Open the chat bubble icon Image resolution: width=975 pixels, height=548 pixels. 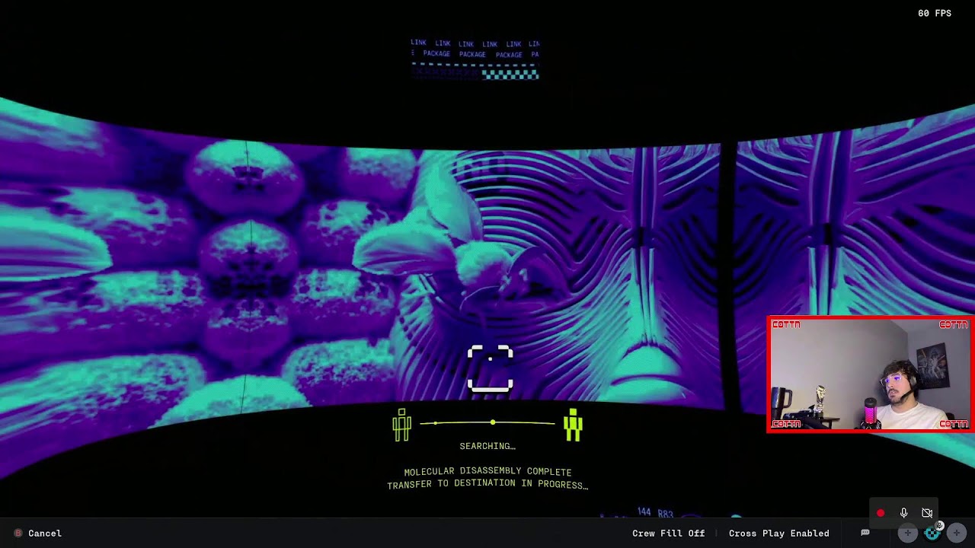point(865,533)
